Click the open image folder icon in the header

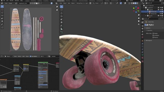[x=37, y=3]
